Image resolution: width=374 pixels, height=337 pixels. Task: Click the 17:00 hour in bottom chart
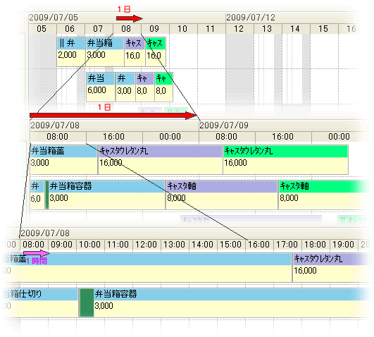[x=287, y=245]
